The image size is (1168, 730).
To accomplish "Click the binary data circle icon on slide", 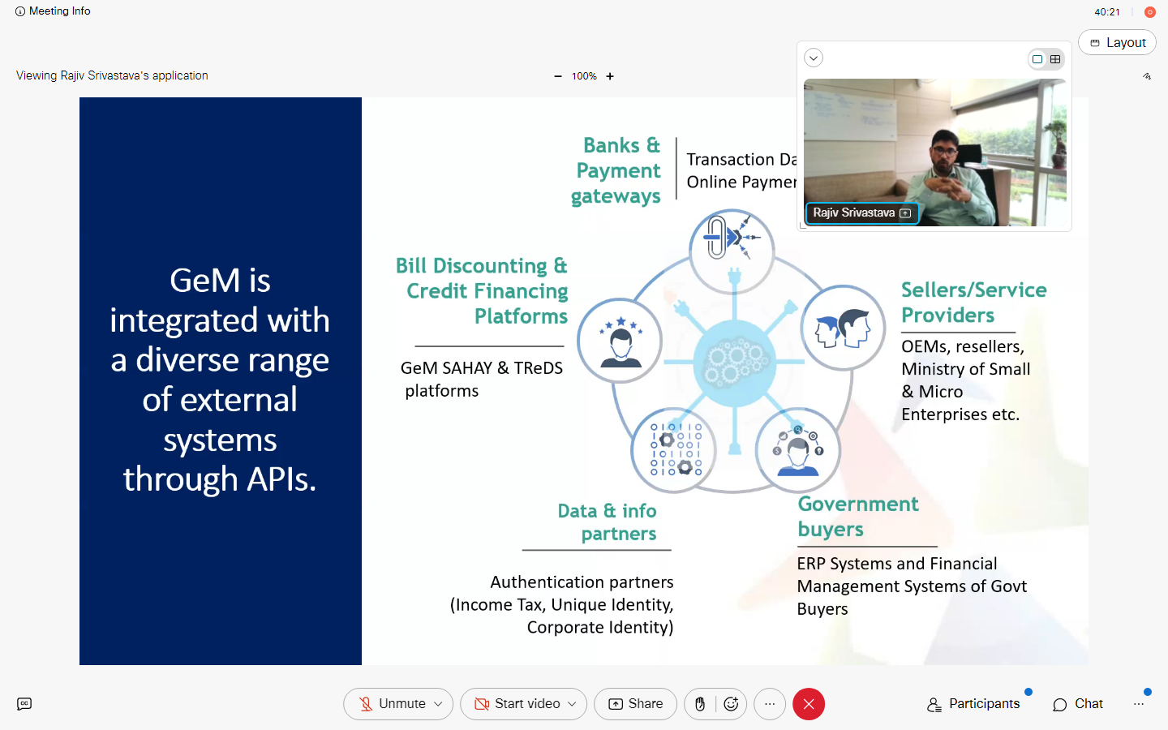I will click(675, 449).
